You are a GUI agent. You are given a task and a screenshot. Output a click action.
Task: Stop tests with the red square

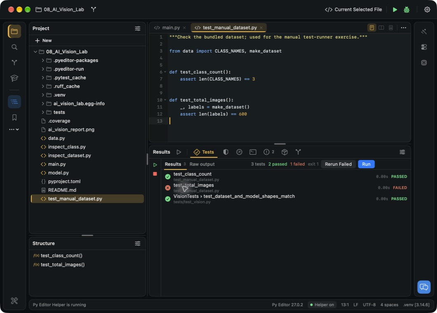(155, 174)
